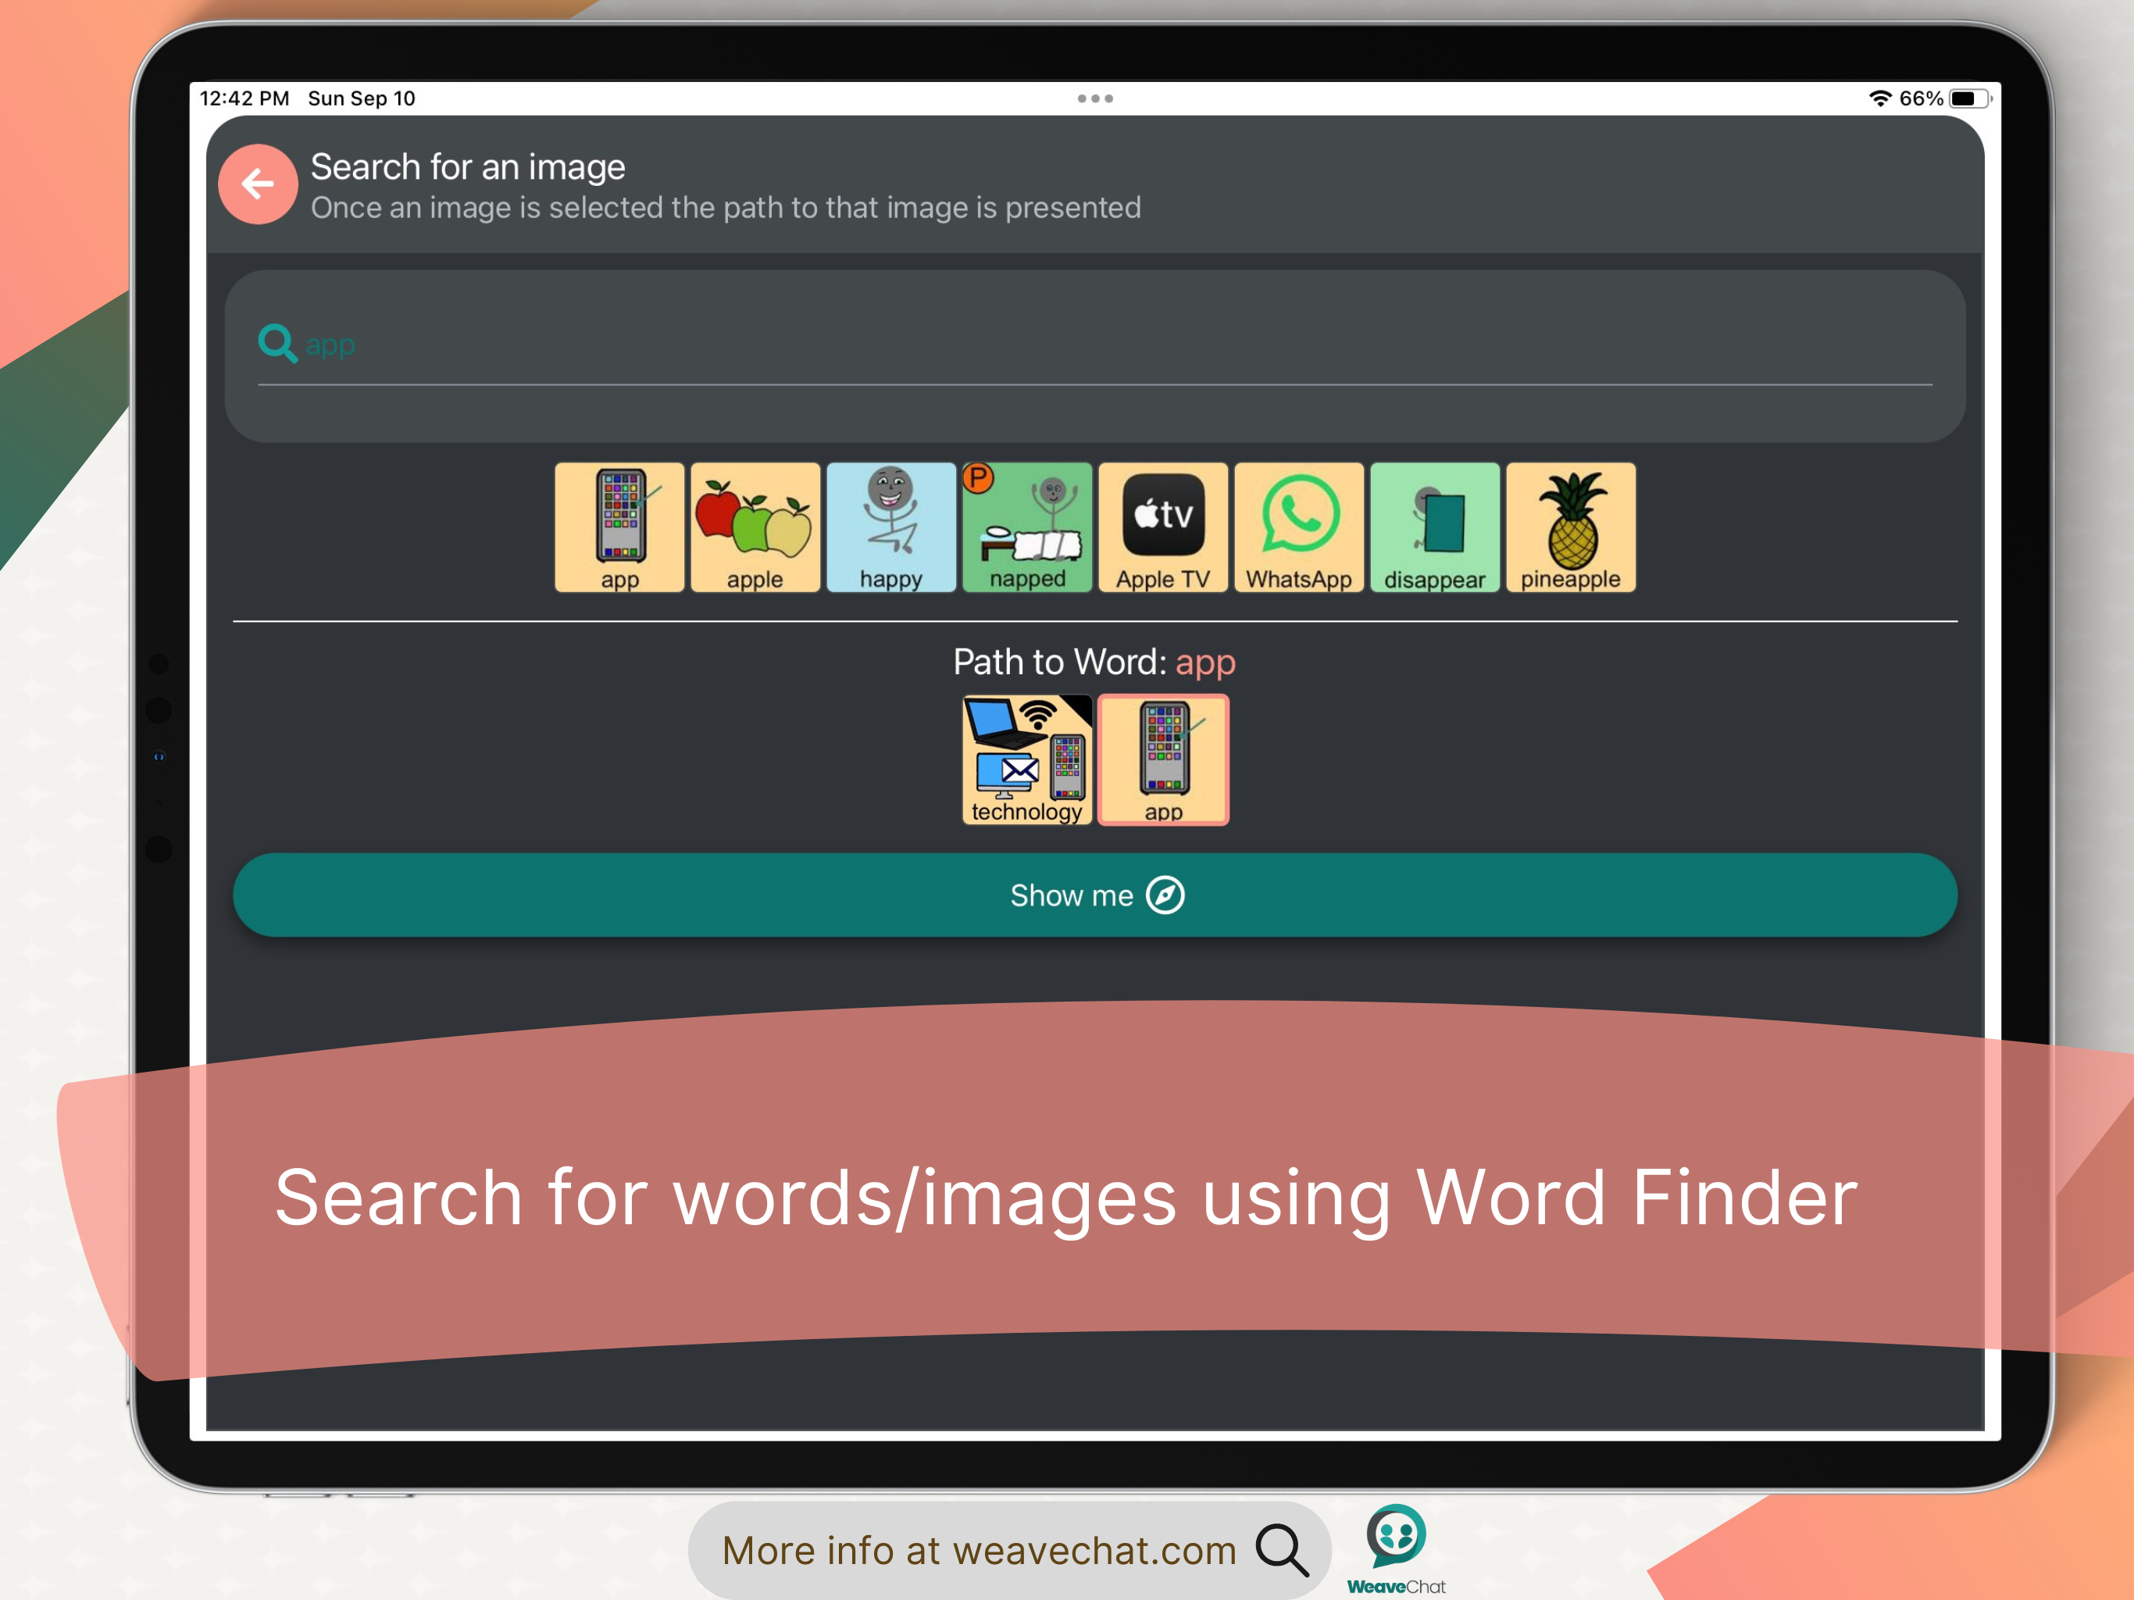Choose the happy symbol tile
This screenshot has width=2134, height=1600.
click(x=890, y=527)
